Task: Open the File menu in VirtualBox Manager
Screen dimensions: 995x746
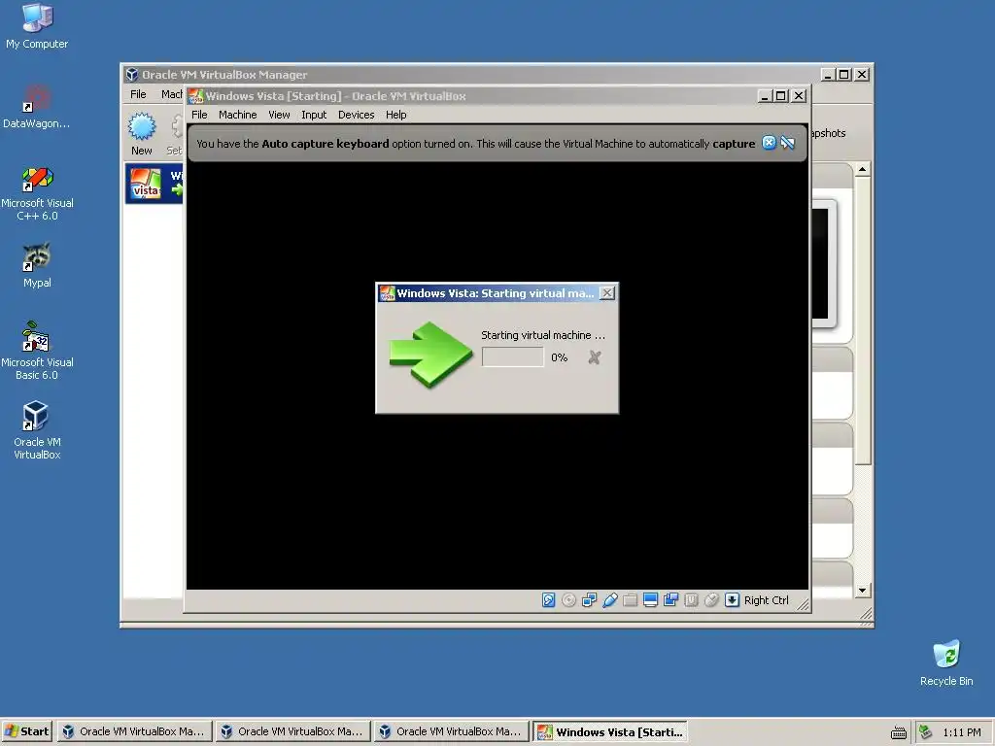Action: tap(138, 94)
